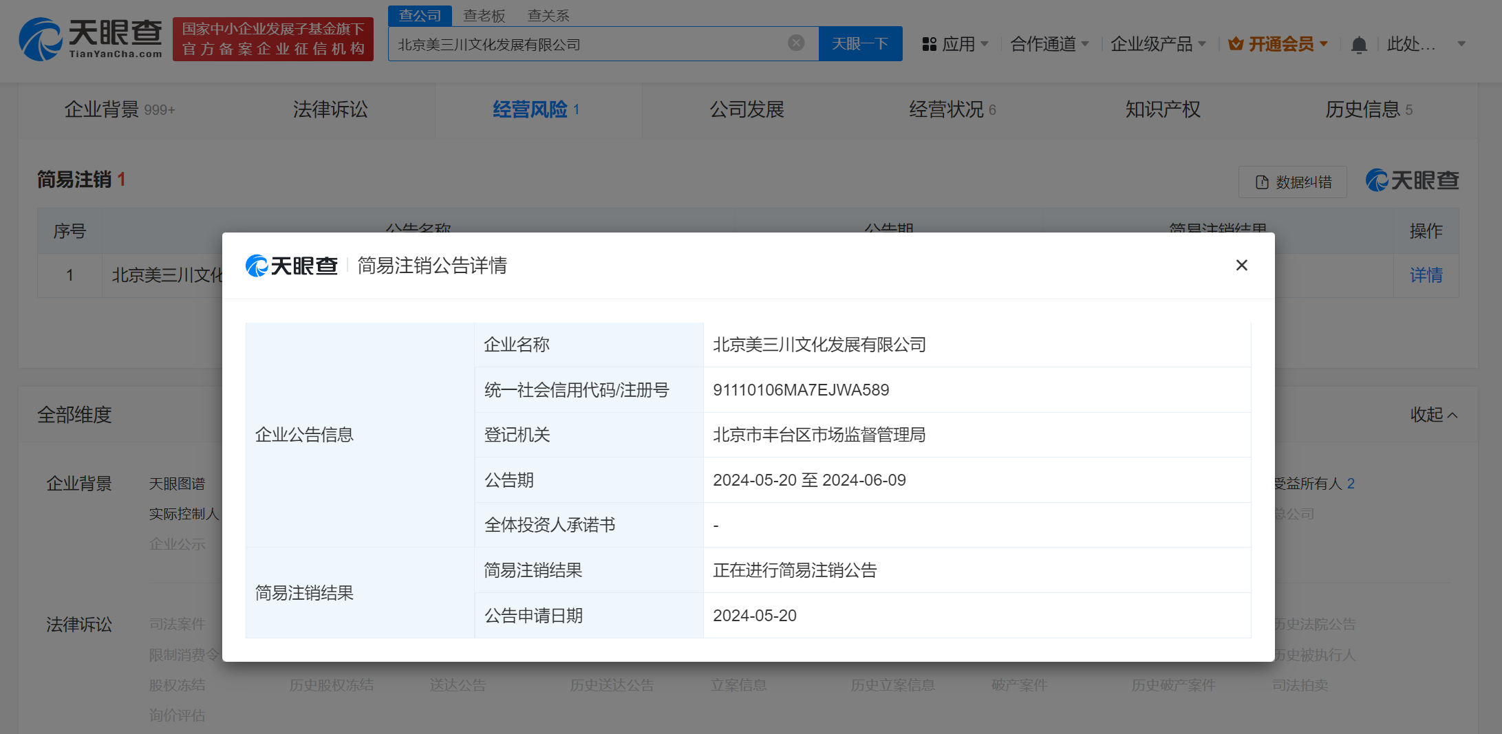Switch to 查公司 search tab
The image size is (1502, 734).
(420, 15)
